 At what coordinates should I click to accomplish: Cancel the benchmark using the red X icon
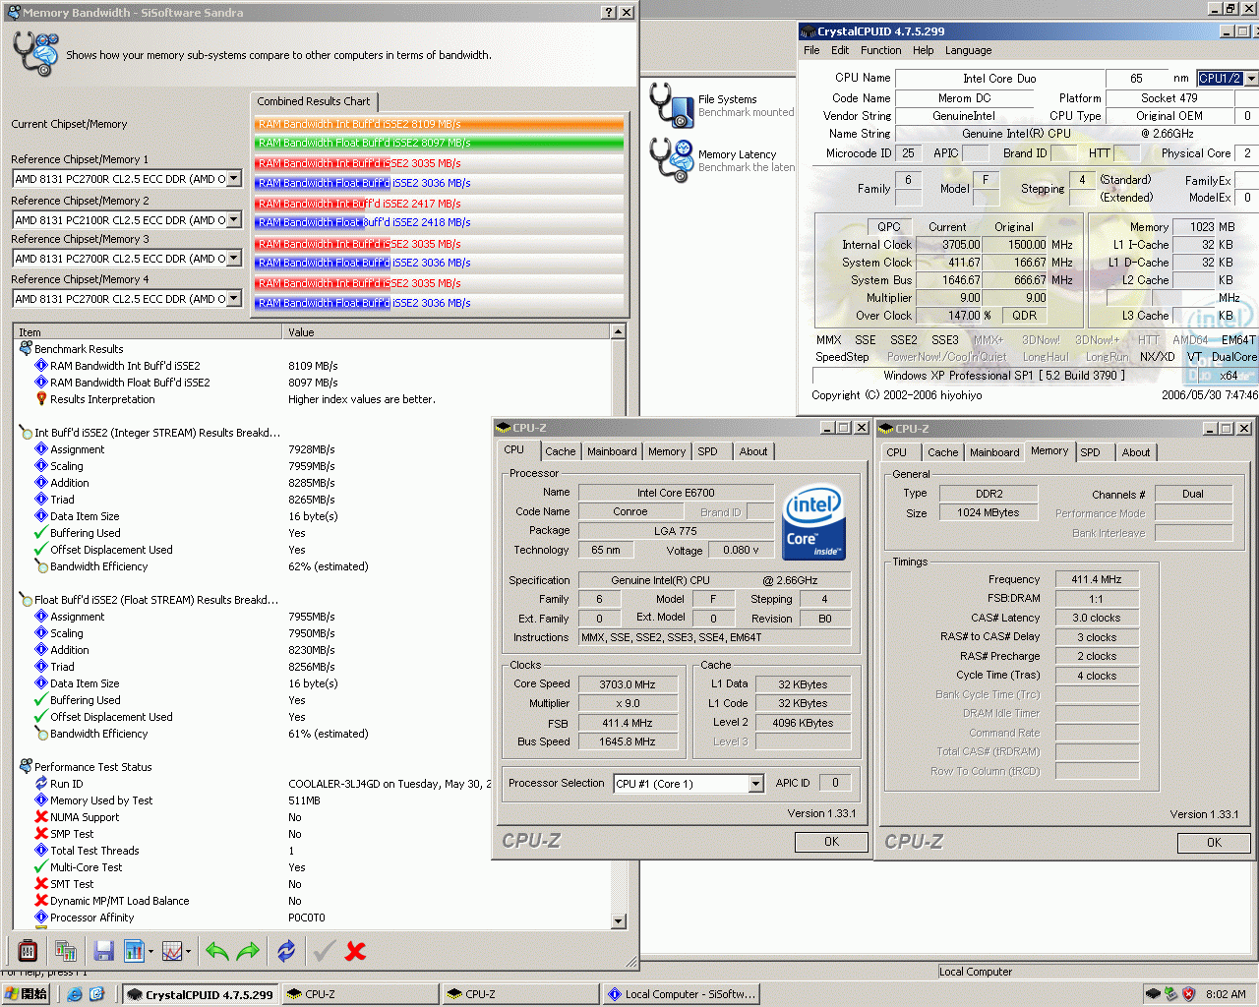[354, 950]
